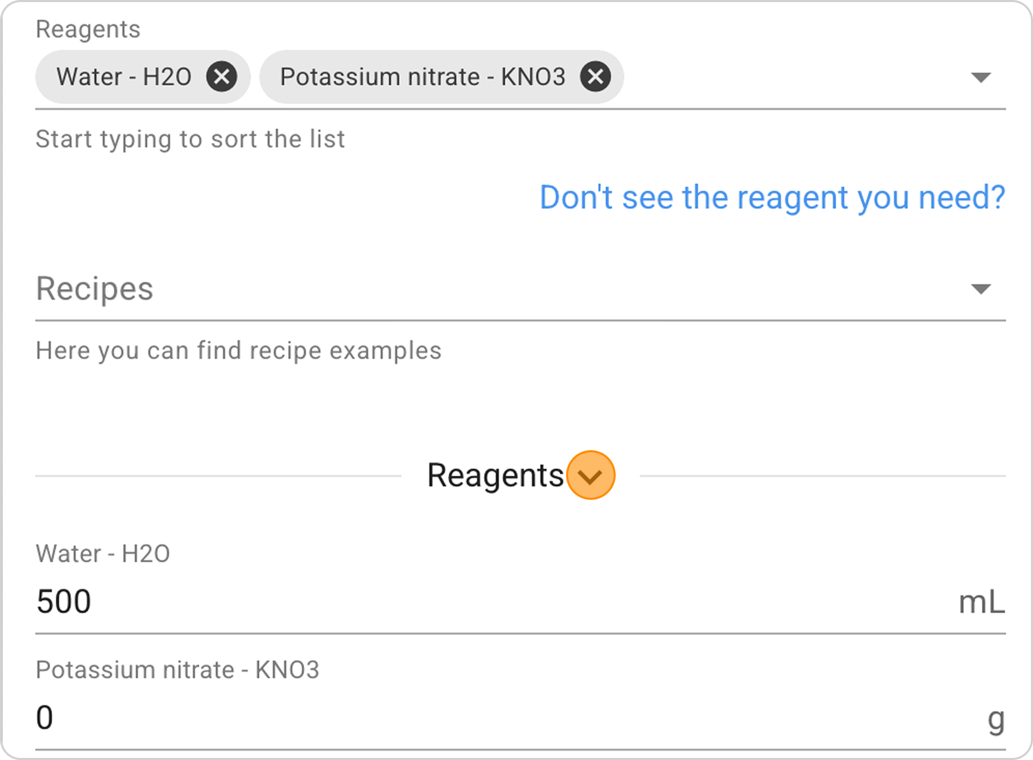Select the Reagents section title
The height and width of the screenshot is (760, 1033).
pos(495,474)
